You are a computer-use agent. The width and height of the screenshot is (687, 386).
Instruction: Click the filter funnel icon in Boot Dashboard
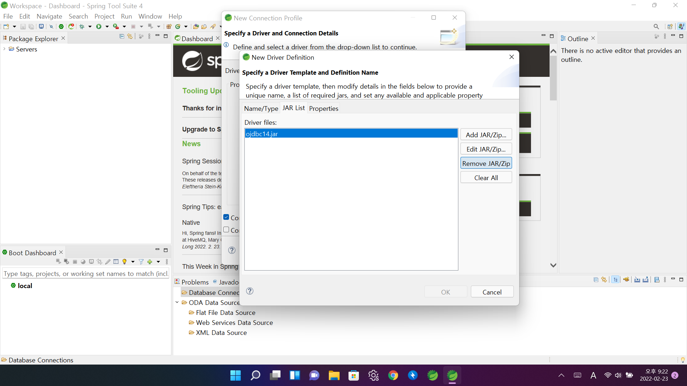141,262
